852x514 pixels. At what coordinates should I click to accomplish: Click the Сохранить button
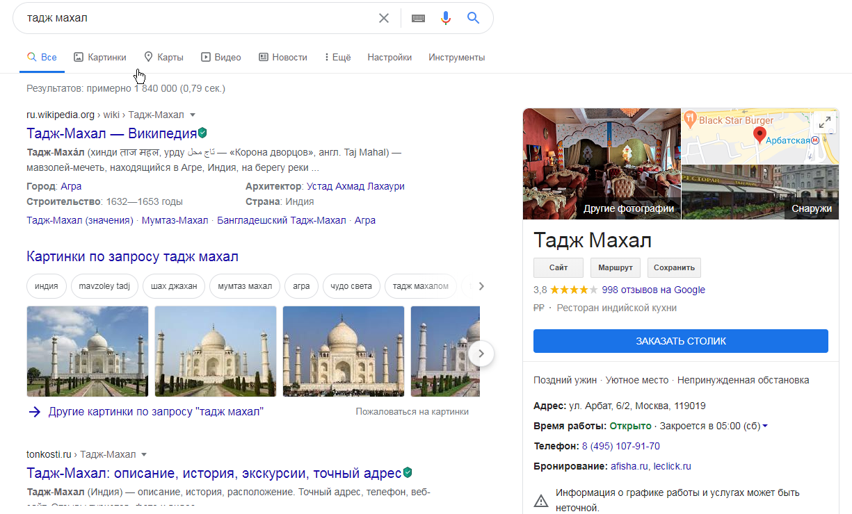pos(675,267)
